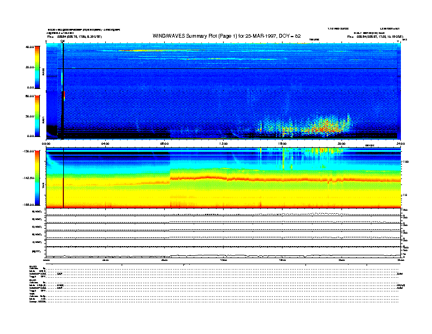The height and width of the screenshot is (334, 432).
Task: Click the 20:00 time label under RAD1 spectrogram
Action: (x=341, y=144)
